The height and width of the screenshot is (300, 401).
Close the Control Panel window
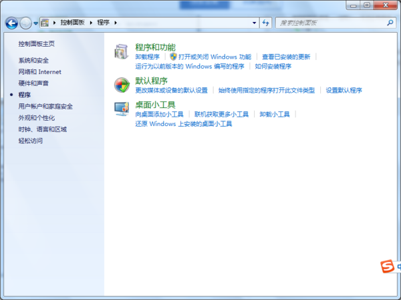[x=386, y=5]
